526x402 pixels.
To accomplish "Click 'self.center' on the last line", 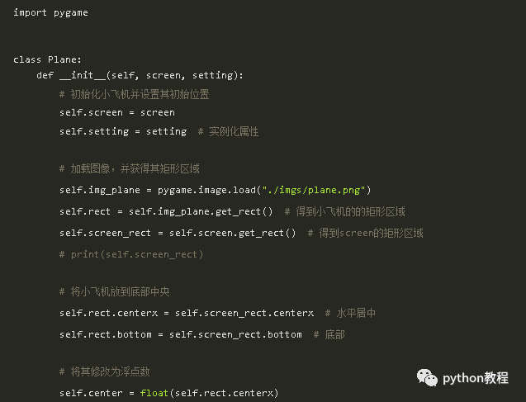I will coord(91,393).
